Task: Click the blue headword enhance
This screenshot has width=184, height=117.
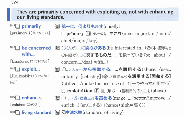Action: [x=32, y=98]
